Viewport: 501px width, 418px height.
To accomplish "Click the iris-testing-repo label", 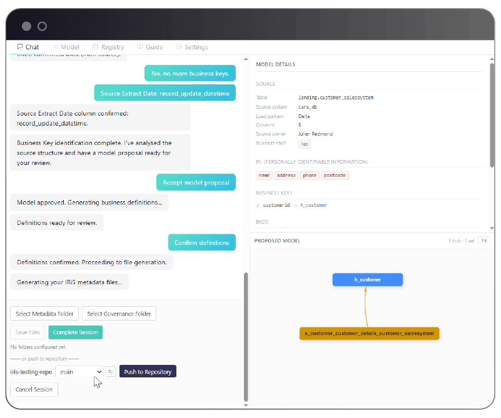I will (31, 372).
